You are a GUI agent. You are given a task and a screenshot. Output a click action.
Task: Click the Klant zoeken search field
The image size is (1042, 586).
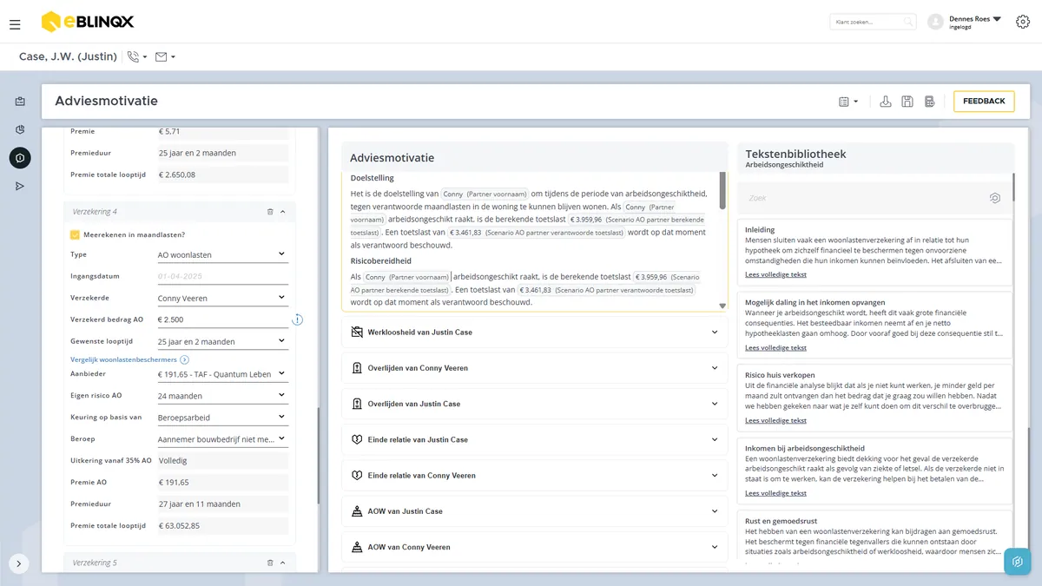[873, 22]
